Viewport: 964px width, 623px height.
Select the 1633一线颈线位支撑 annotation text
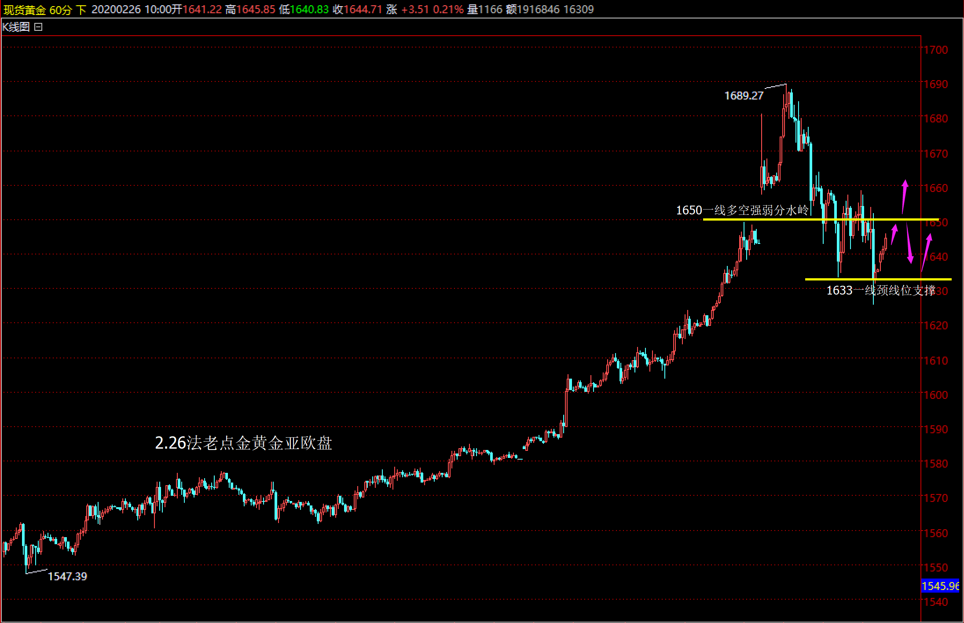(x=881, y=291)
